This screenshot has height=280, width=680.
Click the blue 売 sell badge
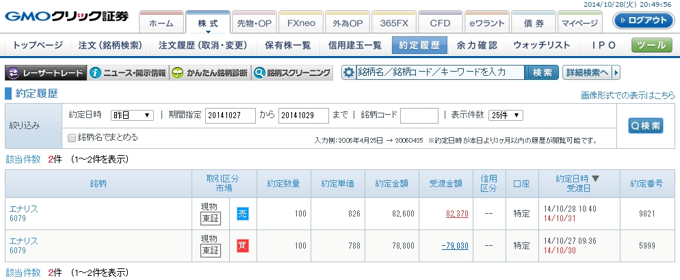tap(243, 214)
